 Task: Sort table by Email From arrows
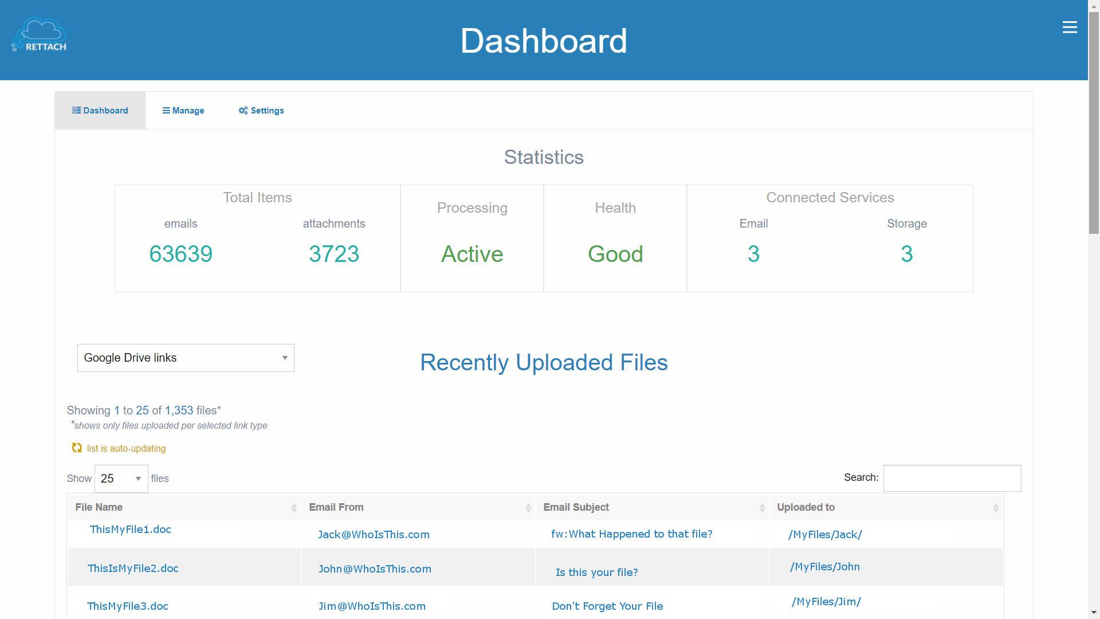coord(528,508)
